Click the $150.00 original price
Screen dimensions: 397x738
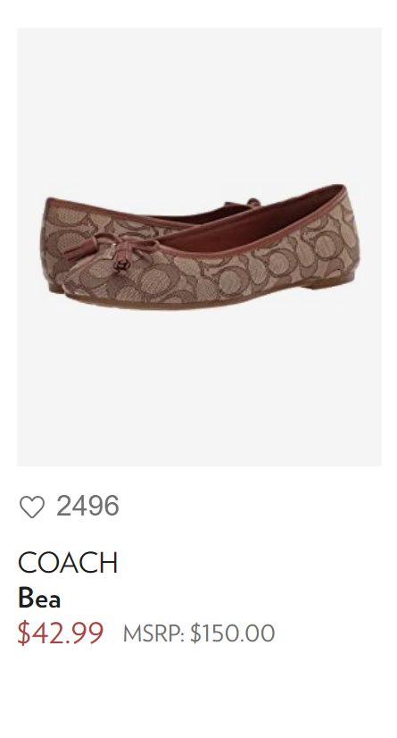[233, 633]
